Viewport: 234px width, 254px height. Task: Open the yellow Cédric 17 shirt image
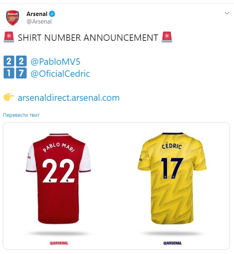click(x=172, y=178)
